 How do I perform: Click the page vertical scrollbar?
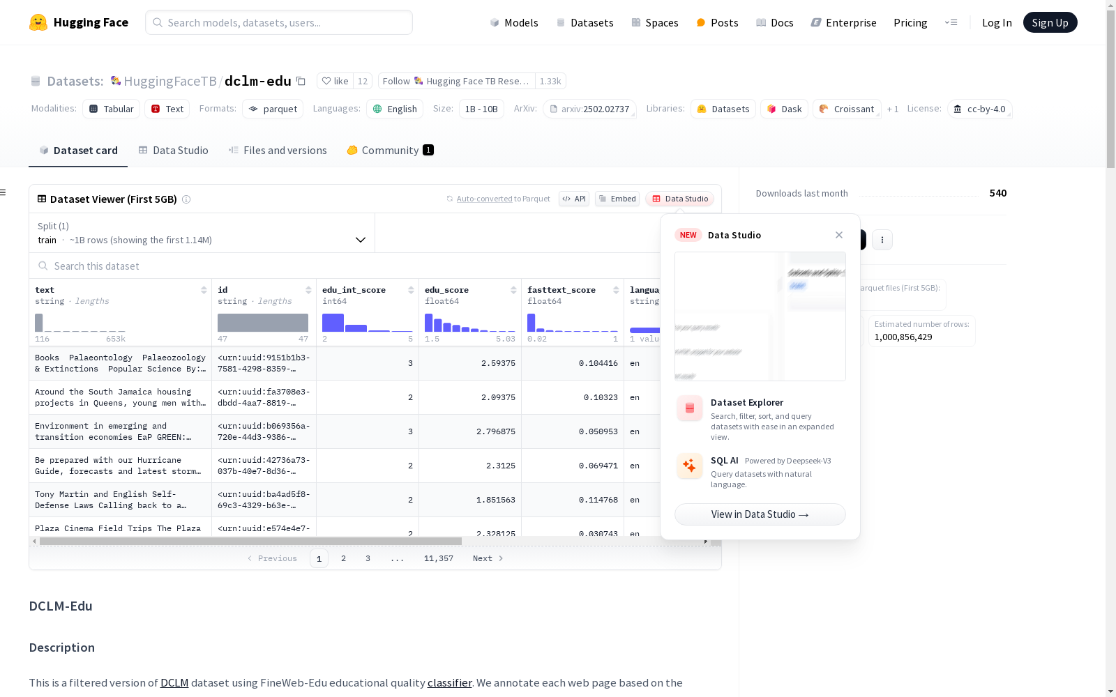tap(1110, 91)
